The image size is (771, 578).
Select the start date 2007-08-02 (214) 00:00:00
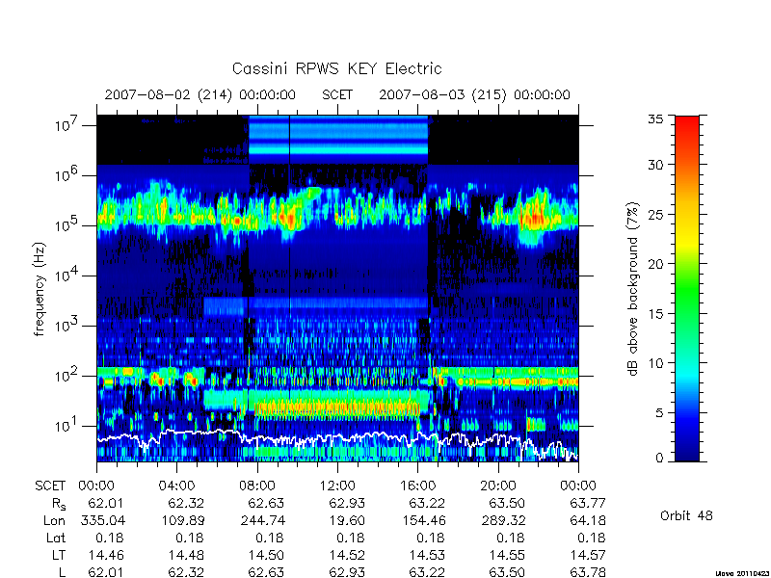(x=200, y=94)
